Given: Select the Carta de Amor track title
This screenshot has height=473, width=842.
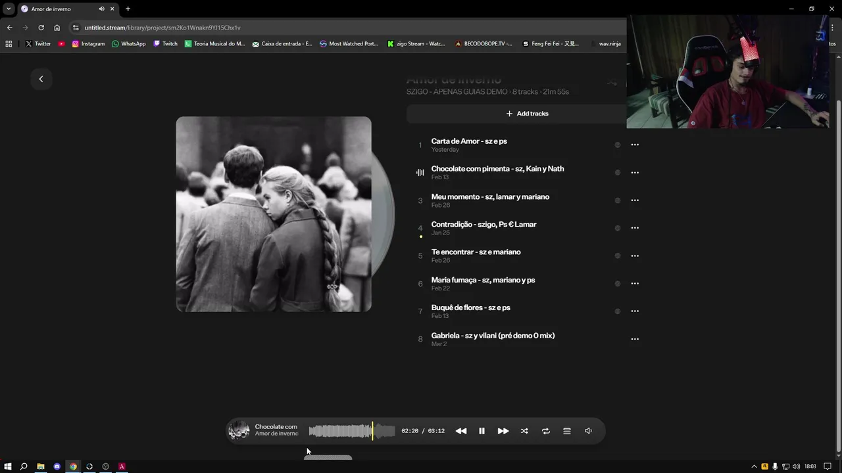Looking at the screenshot, I should [469, 141].
